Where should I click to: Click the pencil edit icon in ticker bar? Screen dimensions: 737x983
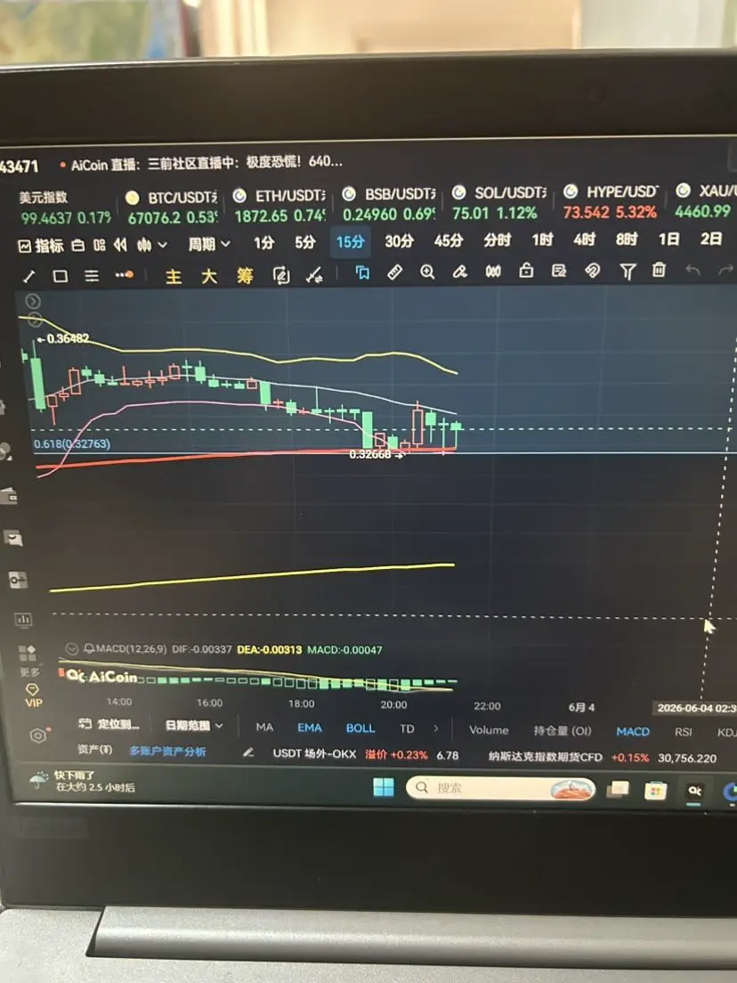pos(249,752)
